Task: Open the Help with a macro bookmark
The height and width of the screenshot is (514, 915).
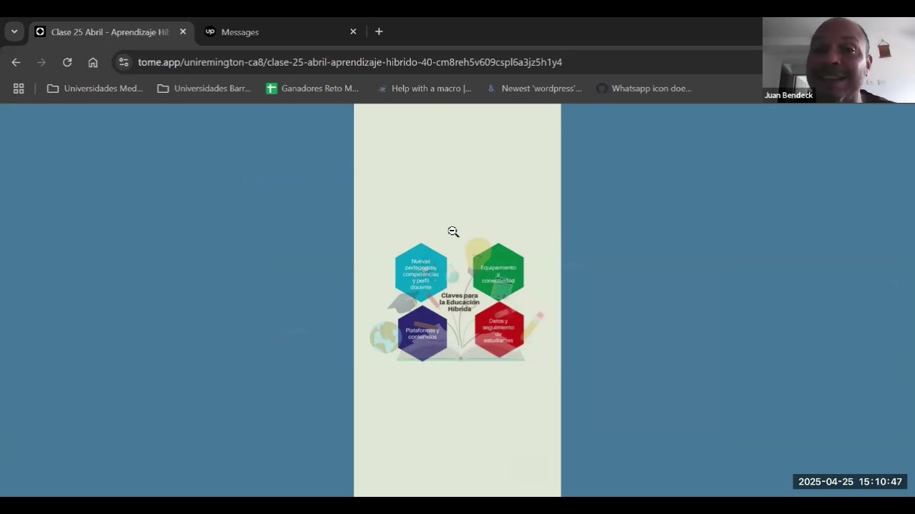Action: (x=425, y=89)
